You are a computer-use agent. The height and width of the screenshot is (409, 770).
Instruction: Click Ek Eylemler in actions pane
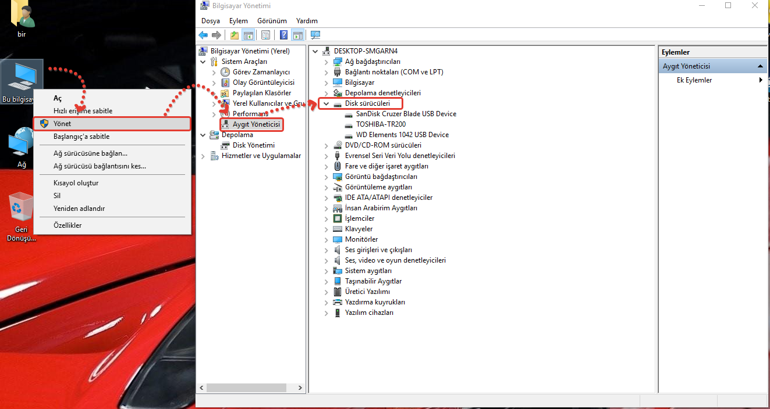pos(694,80)
